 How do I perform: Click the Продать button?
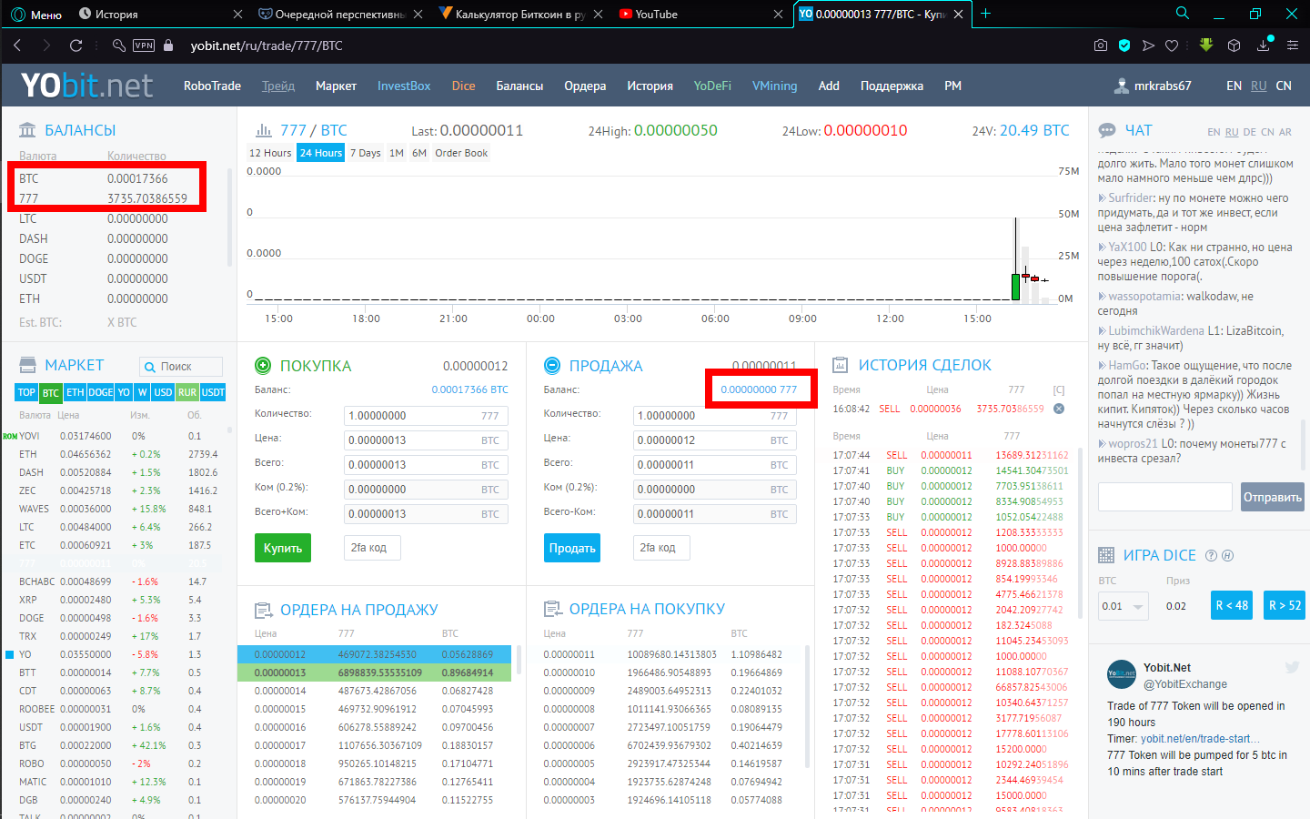(x=572, y=548)
